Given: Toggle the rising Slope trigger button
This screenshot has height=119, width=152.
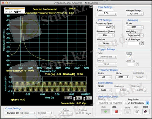Looking at the screenshot, I should 129,56.
